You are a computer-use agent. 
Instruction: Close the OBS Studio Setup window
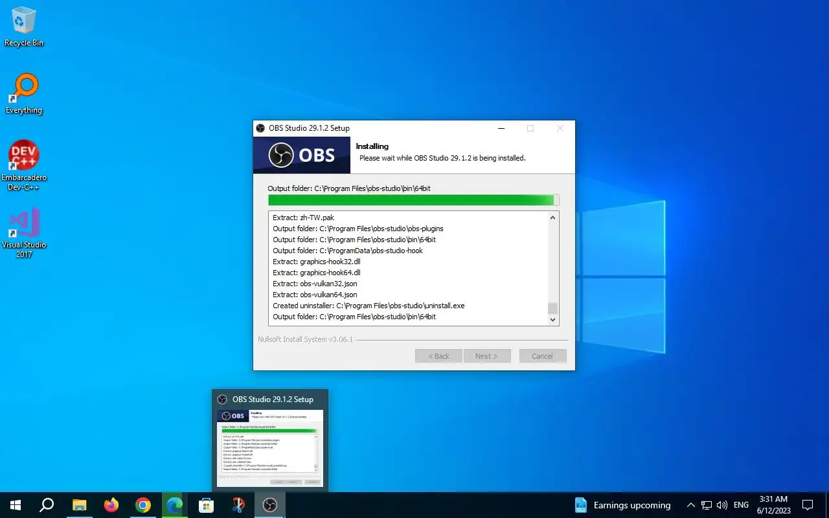point(560,128)
